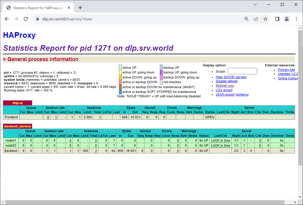Viewport: 303px width, 205px height.
Task: Disable refresh via the link
Action: 226,81
